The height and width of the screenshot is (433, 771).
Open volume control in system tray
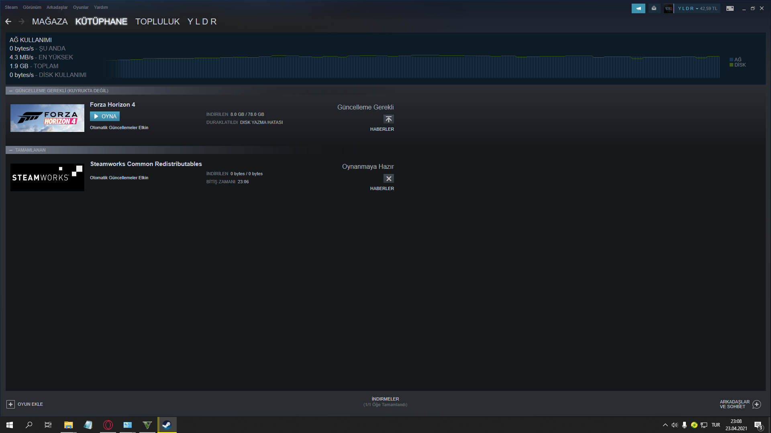675,425
